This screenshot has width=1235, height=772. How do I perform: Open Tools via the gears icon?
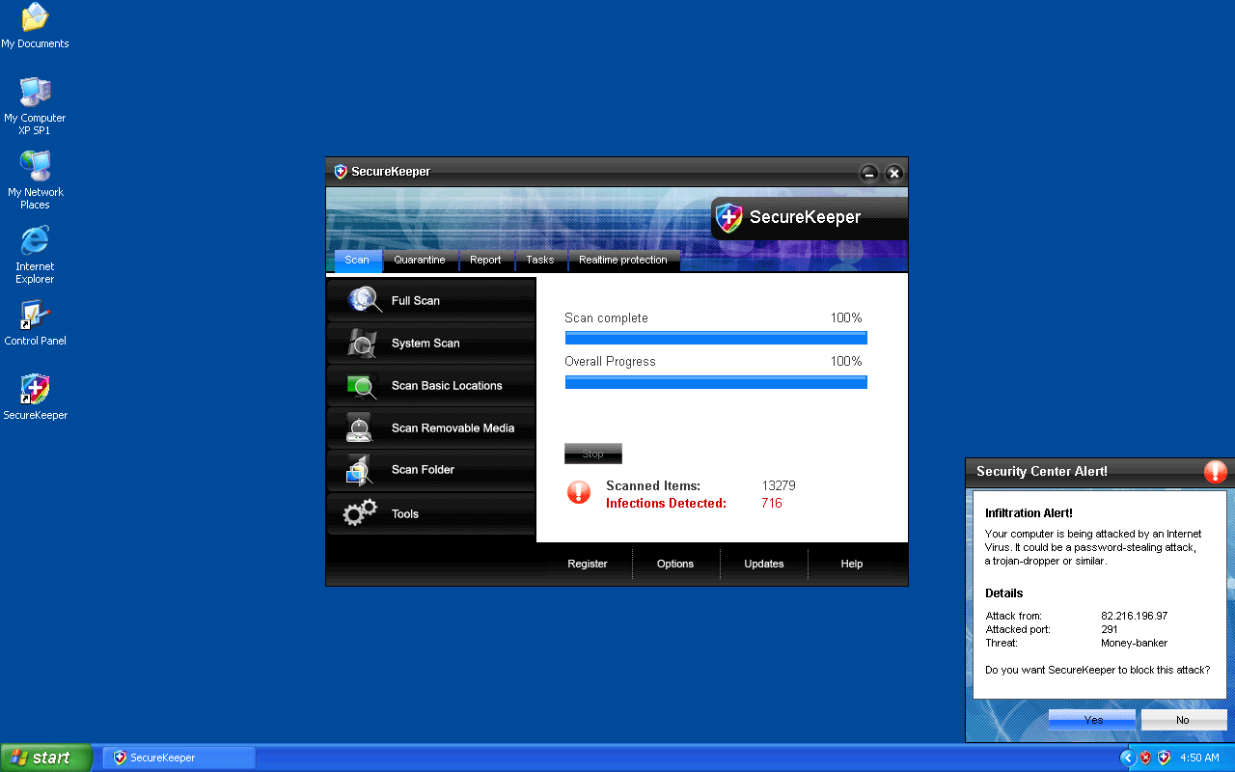coord(360,513)
